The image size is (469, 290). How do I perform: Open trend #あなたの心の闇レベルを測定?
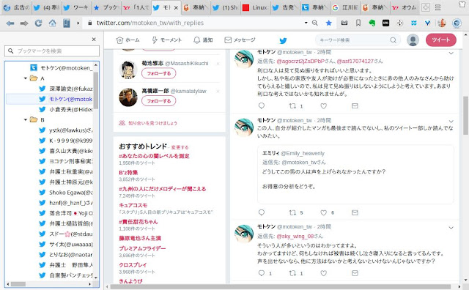click(x=154, y=156)
